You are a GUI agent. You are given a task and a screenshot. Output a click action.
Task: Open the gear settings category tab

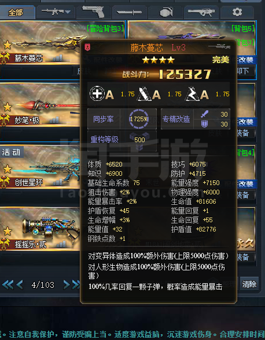237,12
